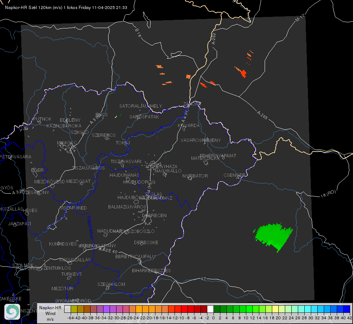Click the TOKAJ label
353x324 pixels.
(123, 143)
